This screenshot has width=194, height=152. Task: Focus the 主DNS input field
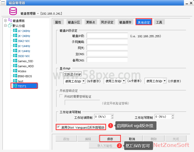click(107, 54)
